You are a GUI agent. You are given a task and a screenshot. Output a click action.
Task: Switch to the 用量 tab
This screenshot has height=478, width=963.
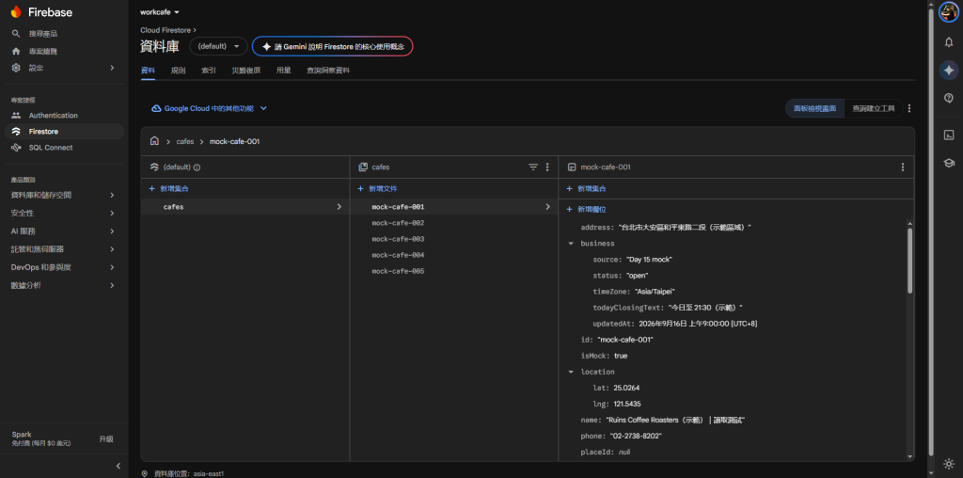pos(284,71)
